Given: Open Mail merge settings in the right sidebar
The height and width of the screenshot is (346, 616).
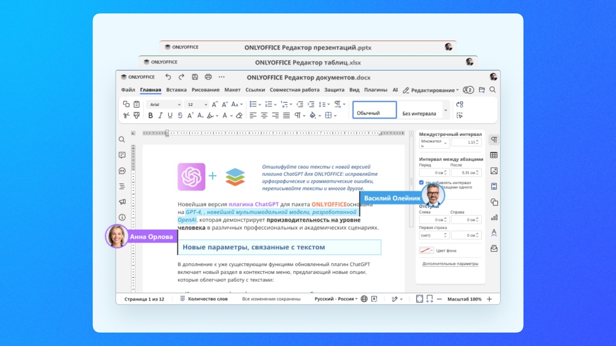Looking at the screenshot, I should (x=494, y=248).
